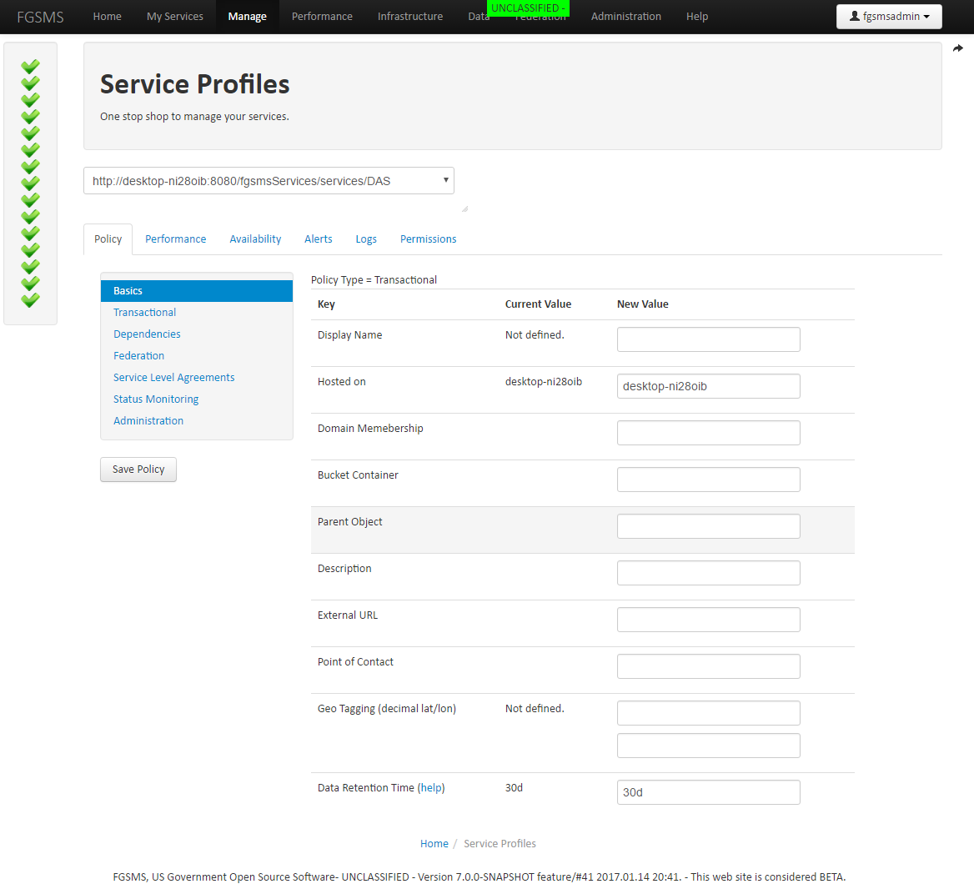
Task: Open the Data navbar menu
Action: point(477,17)
